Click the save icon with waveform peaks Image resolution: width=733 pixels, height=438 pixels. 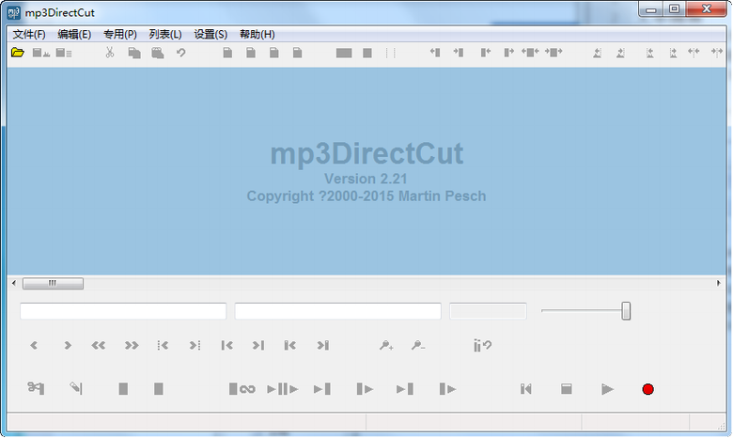[x=41, y=53]
